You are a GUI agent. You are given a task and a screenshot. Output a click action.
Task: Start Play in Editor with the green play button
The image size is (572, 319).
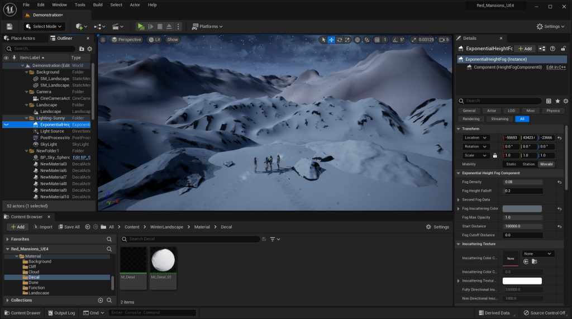[x=140, y=26]
